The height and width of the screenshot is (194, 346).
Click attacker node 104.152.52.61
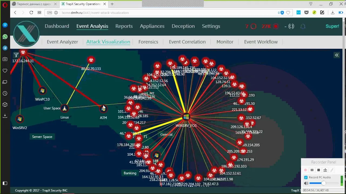pos(222,170)
